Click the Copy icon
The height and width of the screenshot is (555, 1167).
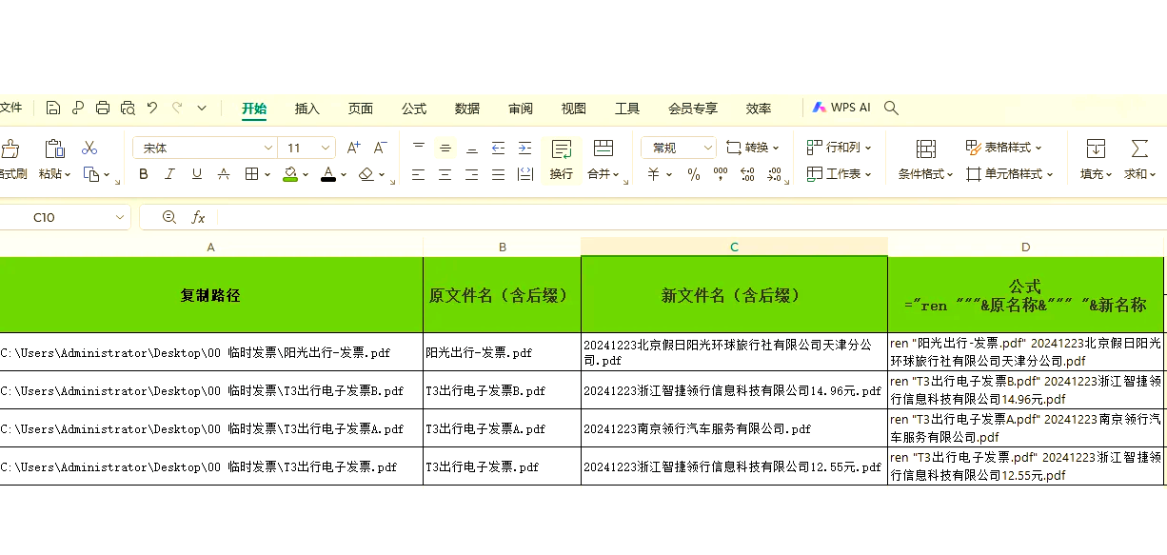[x=91, y=174]
